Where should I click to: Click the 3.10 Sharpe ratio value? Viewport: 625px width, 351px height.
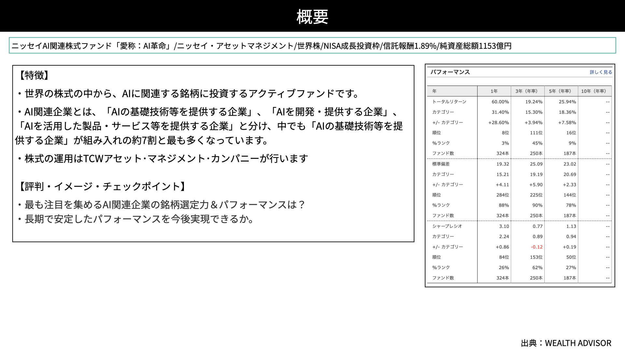pyautogui.click(x=504, y=226)
